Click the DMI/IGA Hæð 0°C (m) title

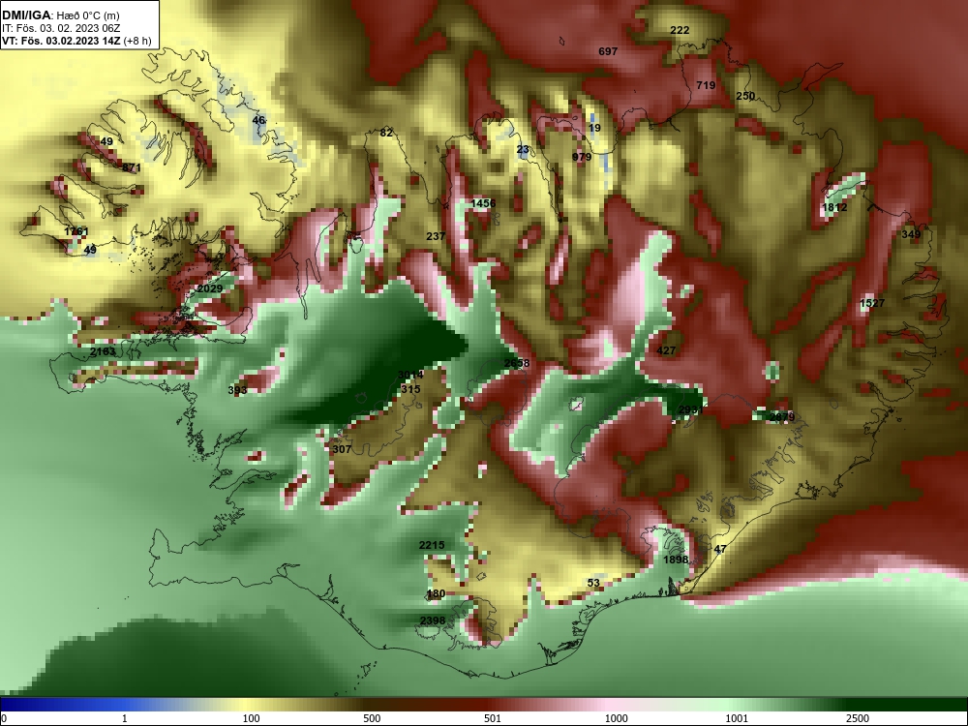60,15
